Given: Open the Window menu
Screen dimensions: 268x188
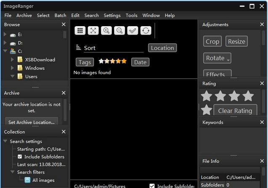Looking at the screenshot, I should click(x=151, y=16).
